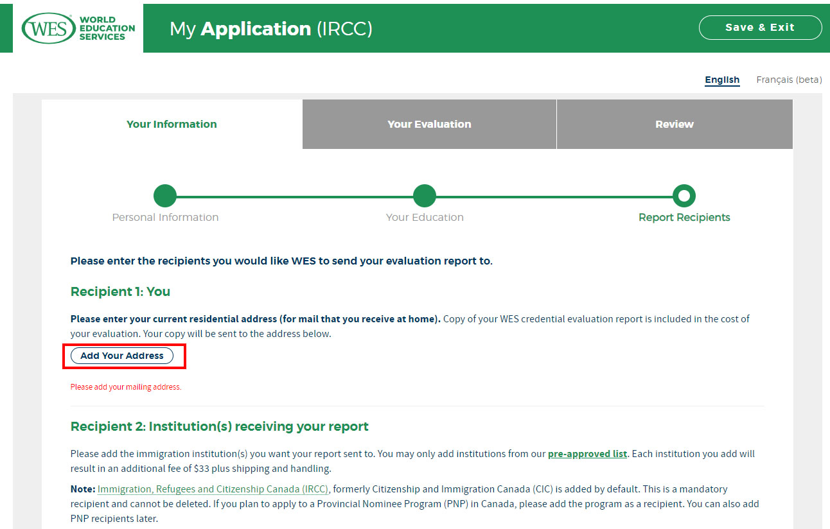Select the Report Recipients step circle
This screenshot has width=830, height=529.
pyautogui.click(x=684, y=196)
